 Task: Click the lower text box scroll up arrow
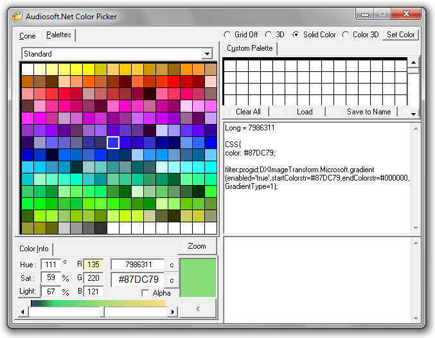(x=416, y=243)
